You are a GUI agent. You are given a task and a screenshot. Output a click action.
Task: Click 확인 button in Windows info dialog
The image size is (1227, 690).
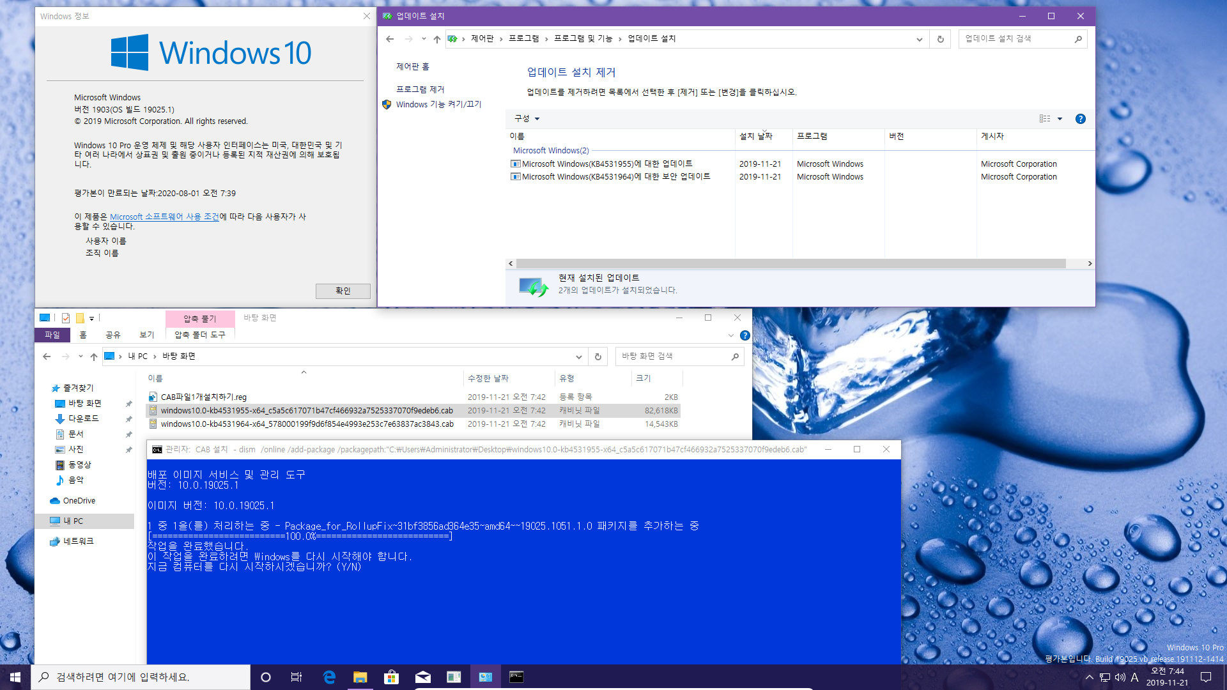pyautogui.click(x=343, y=291)
